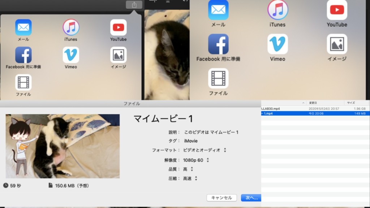Pick イメージ in the enlarged share panel
The image size is (370, 208).
(337, 48)
